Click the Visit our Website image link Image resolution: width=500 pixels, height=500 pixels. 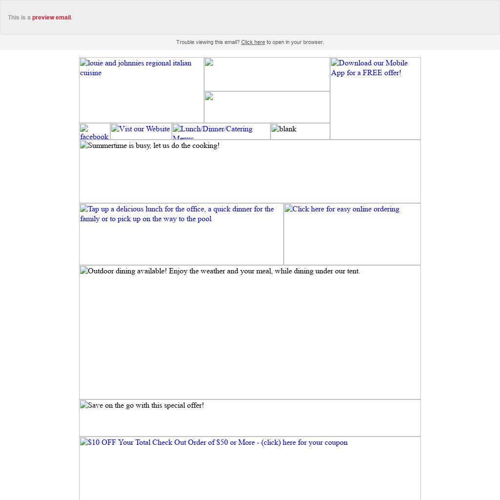(x=141, y=130)
